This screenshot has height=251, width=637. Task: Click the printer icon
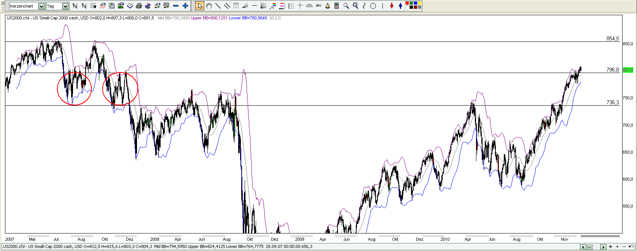pos(139,6)
